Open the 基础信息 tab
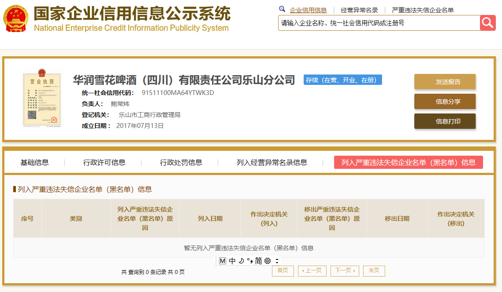The width and height of the screenshot is (502, 292). tap(34, 163)
